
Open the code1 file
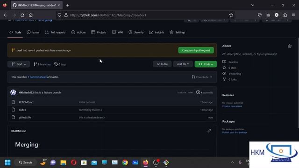pyautogui.click(x=22, y=110)
